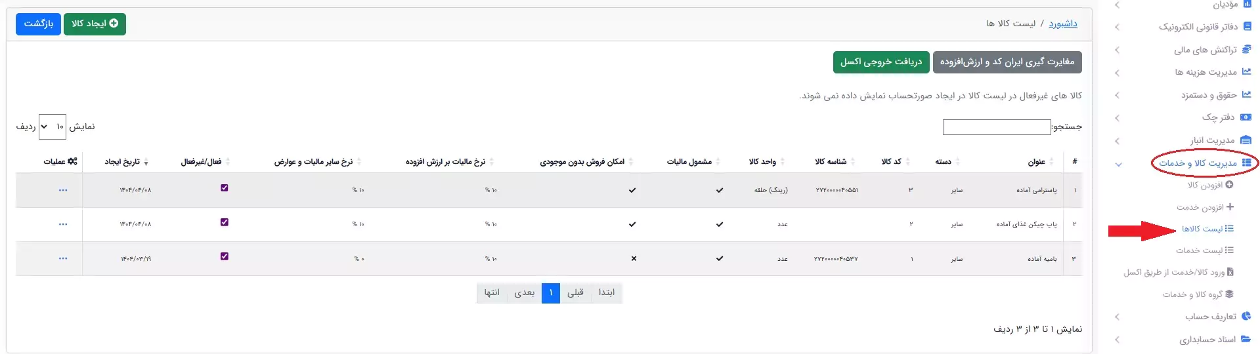Open three-dot actions for بامیه آماده row
The image size is (1260, 354).
pyautogui.click(x=63, y=258)
